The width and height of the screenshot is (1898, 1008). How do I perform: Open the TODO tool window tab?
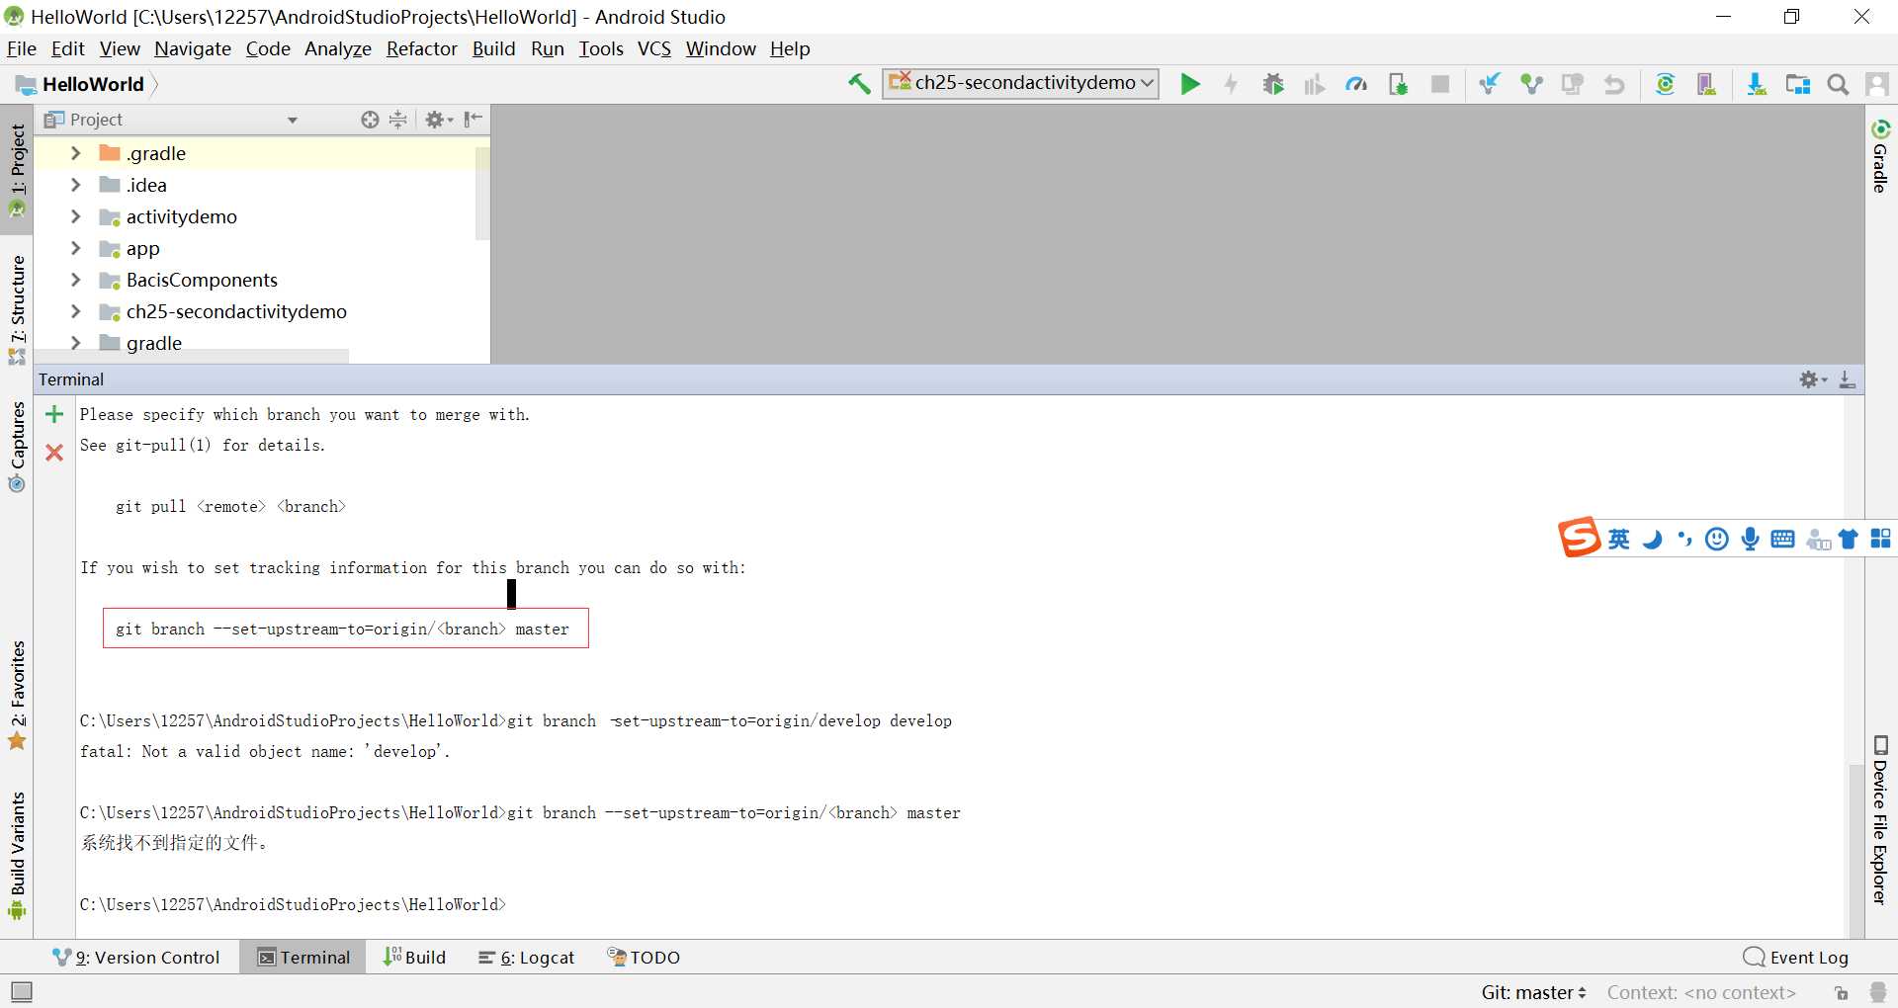pyautogui.click(x=644, y=957)
